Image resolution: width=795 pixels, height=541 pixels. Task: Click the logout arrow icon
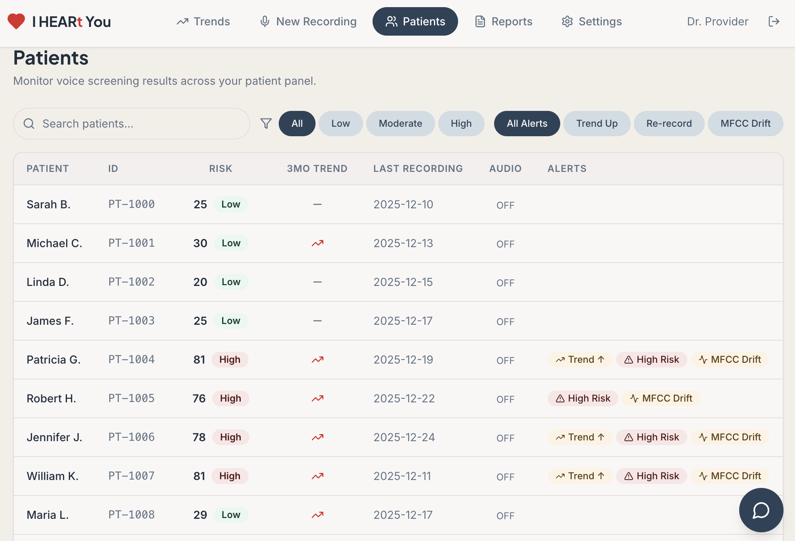[x=774, y=21]
